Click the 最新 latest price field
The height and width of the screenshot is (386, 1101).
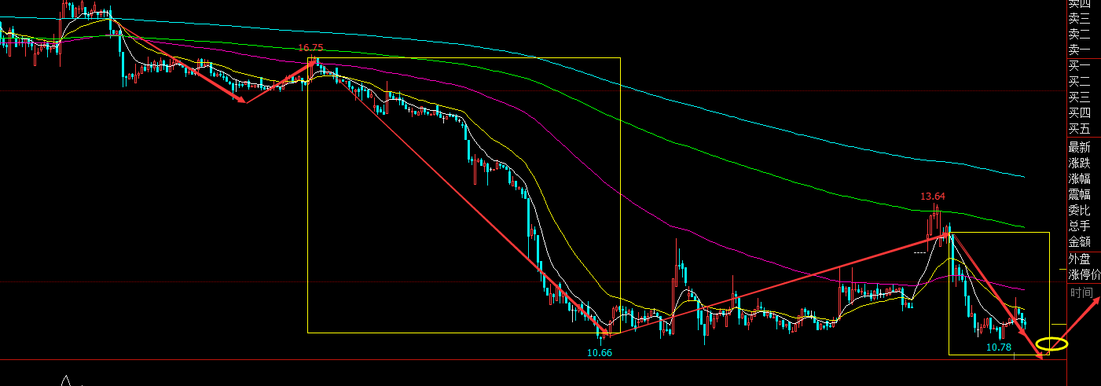pos(1079,147)
